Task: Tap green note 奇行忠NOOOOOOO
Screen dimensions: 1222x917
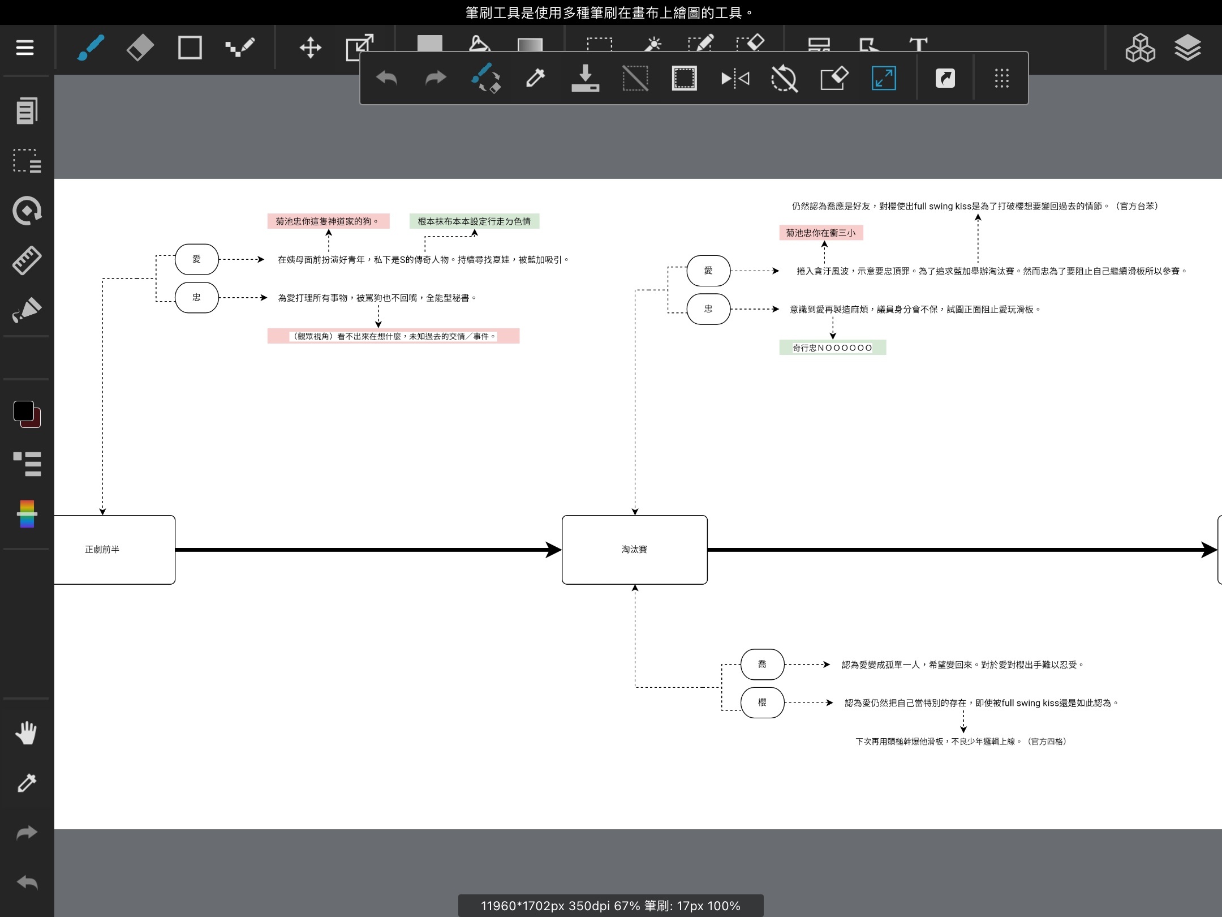Action: [x=832, y=348]
